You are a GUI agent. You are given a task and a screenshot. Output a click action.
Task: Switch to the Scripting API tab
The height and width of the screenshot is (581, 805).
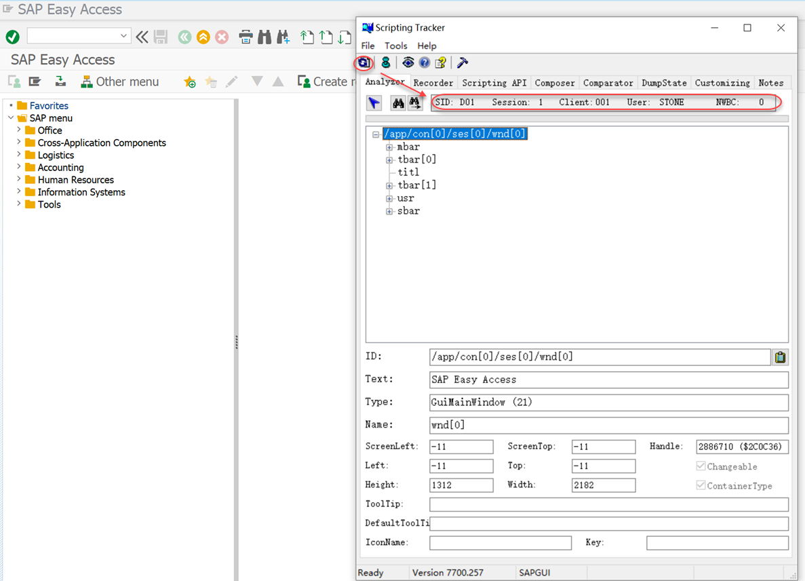pyautogui.click(x=494, y=83)
